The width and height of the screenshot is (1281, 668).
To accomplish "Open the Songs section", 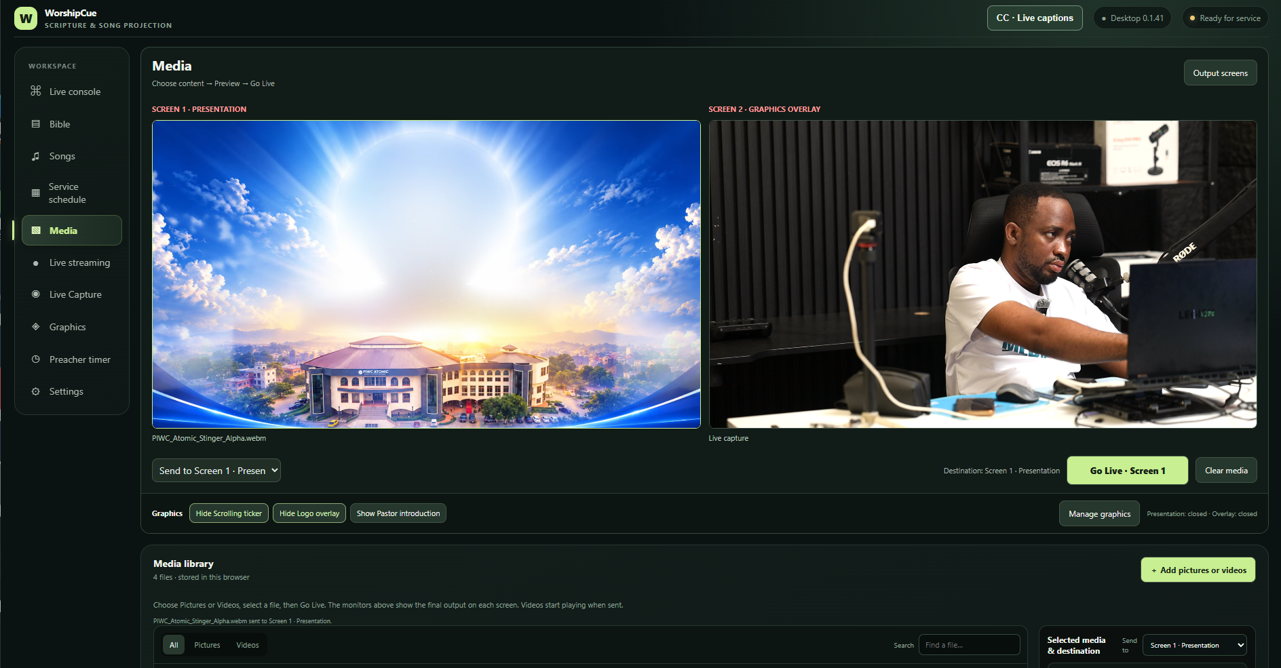I will [x=72, y=156].
